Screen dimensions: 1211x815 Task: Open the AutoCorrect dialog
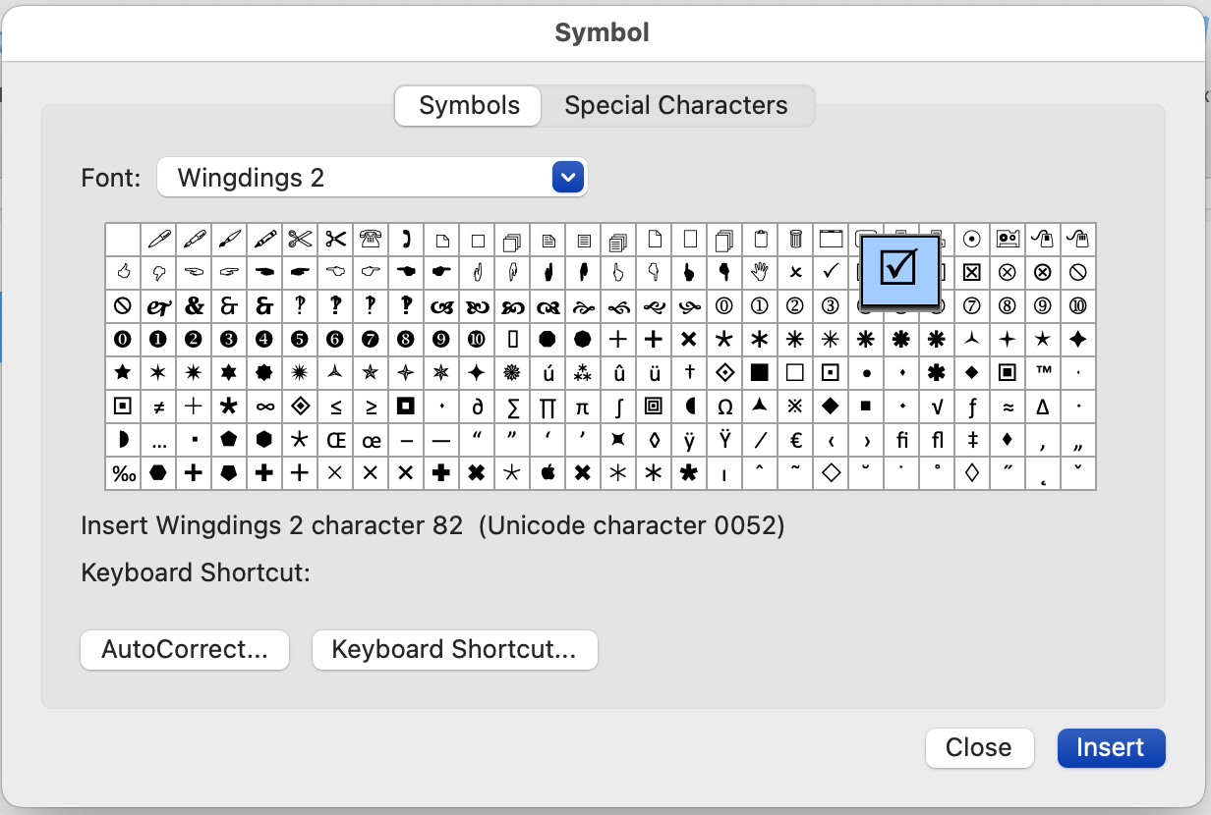point(185,649)
